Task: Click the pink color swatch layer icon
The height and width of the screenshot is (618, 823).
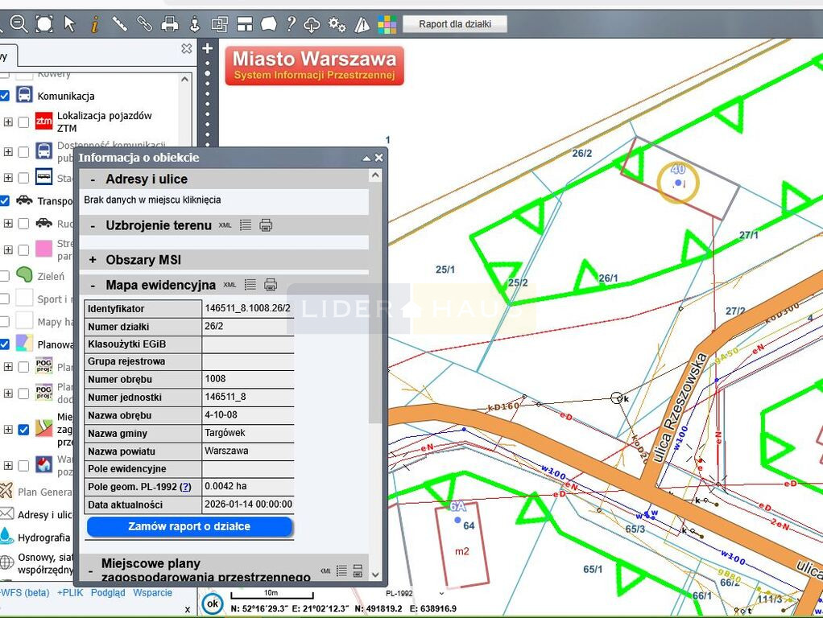Action: coord(43,249)
